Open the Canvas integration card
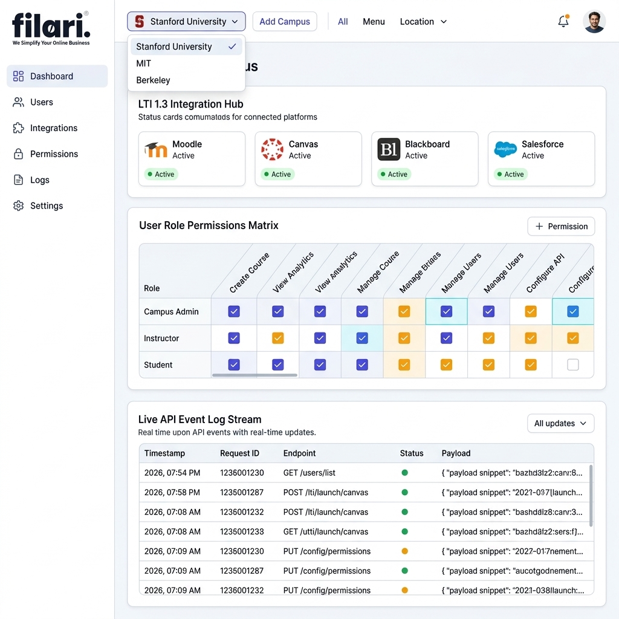This screenshot has height=619, width=619. [x=308, y=159]
